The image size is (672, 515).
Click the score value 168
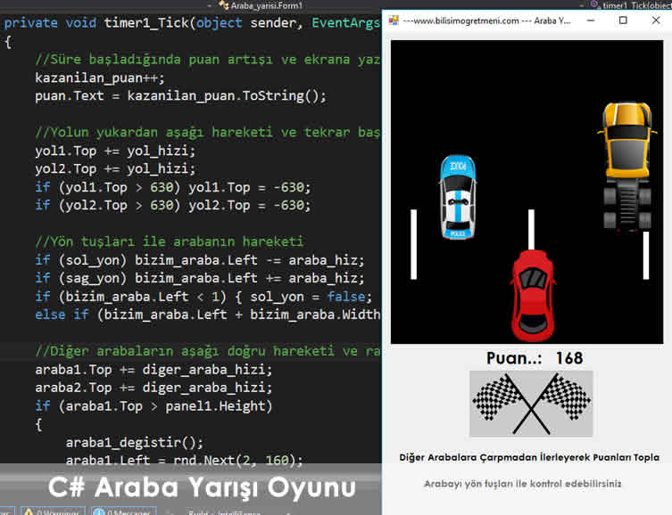[x=568, y=358]
